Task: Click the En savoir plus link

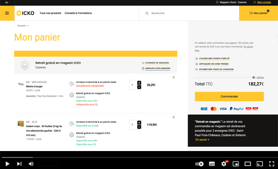Action: [x=248, y=46]
